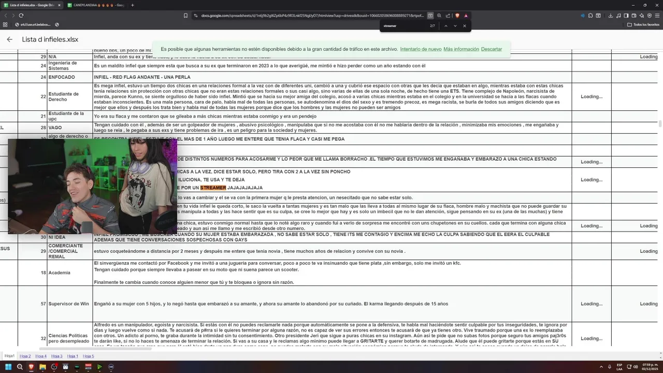Image resolution: width=663 pixels, height=373 pixels.
Task: Open the Leo AI sparkle icon
Action: [642, 16]
